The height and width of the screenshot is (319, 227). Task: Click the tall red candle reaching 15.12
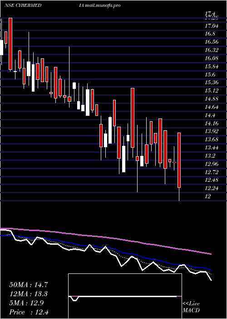pos(133,118)
